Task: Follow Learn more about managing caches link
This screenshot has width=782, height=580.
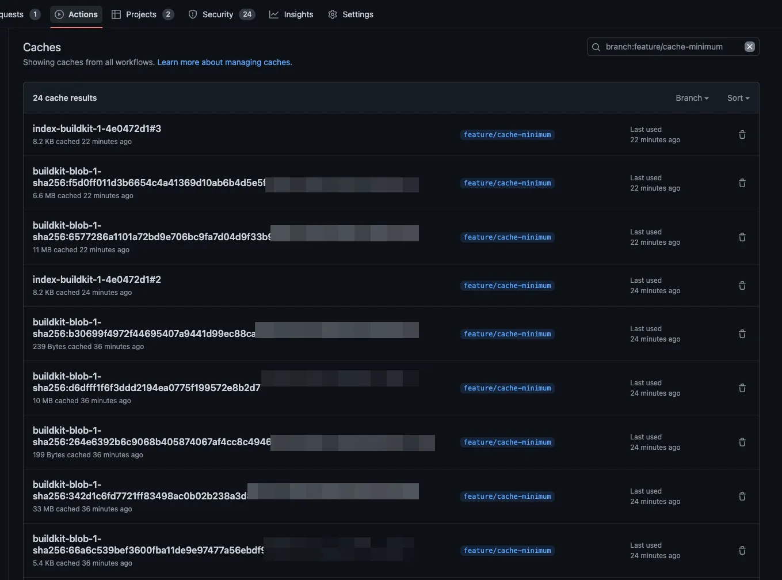Action: [224, 62]
